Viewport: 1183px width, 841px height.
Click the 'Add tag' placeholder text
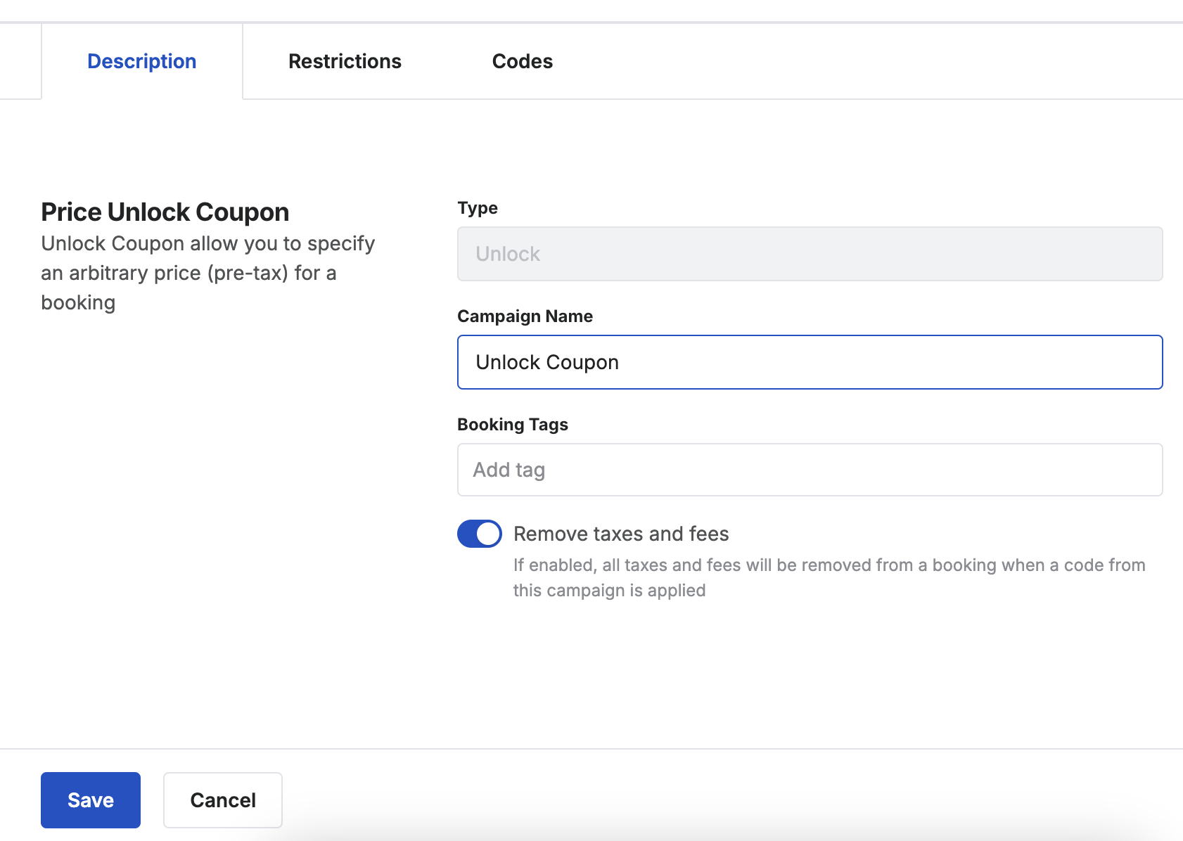point(509,470)
